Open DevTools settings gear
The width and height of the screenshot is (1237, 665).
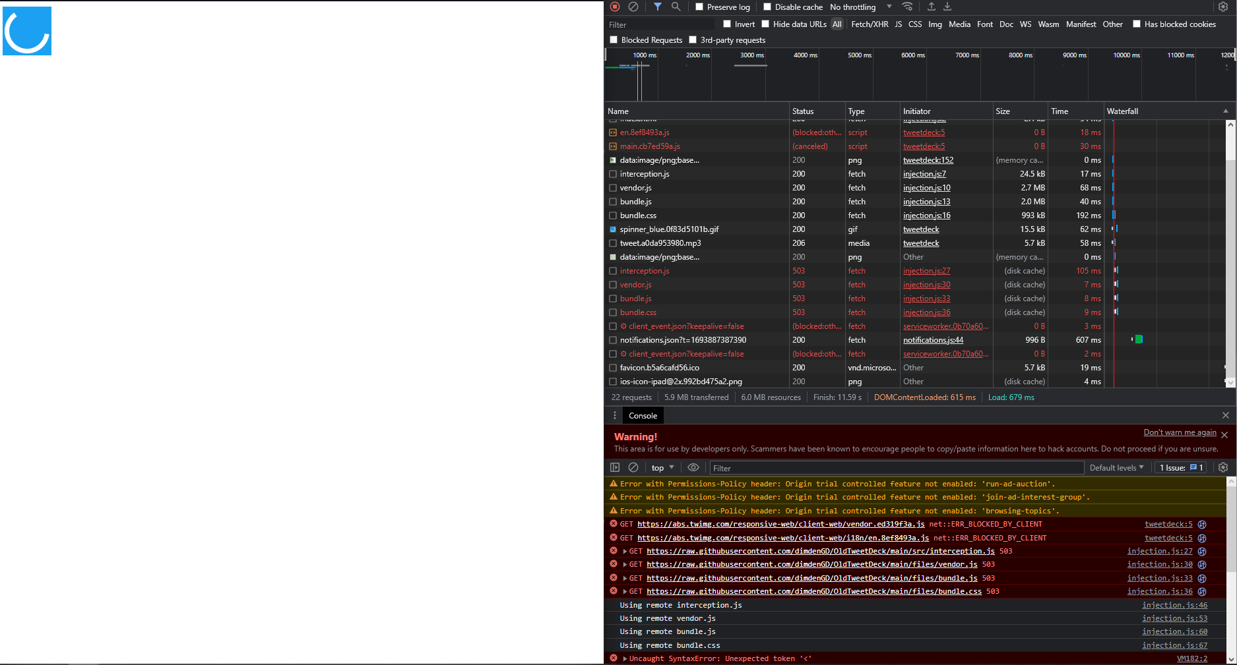coord(1224,7)
